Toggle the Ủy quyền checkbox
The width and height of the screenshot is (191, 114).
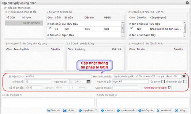pyautogui.click(x=163, y=82)
